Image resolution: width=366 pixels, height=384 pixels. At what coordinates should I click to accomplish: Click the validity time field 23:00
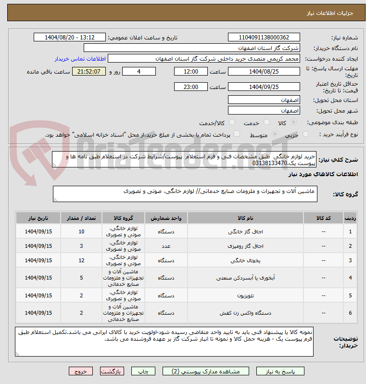point(191,87)
